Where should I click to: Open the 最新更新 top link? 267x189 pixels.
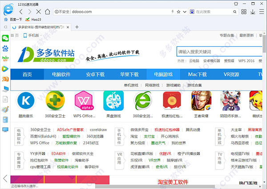click(247, 35)
